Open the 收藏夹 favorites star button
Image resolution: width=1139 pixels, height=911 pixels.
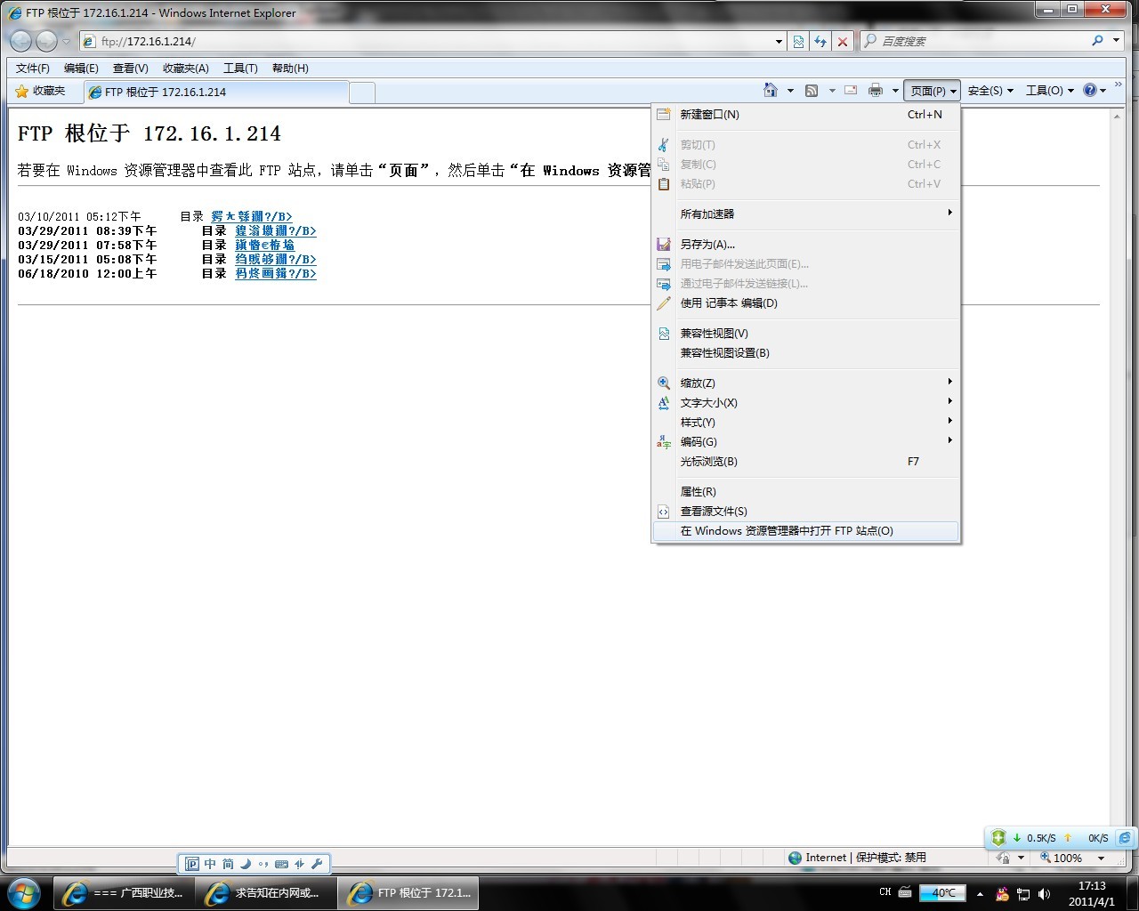coord(40,91)
